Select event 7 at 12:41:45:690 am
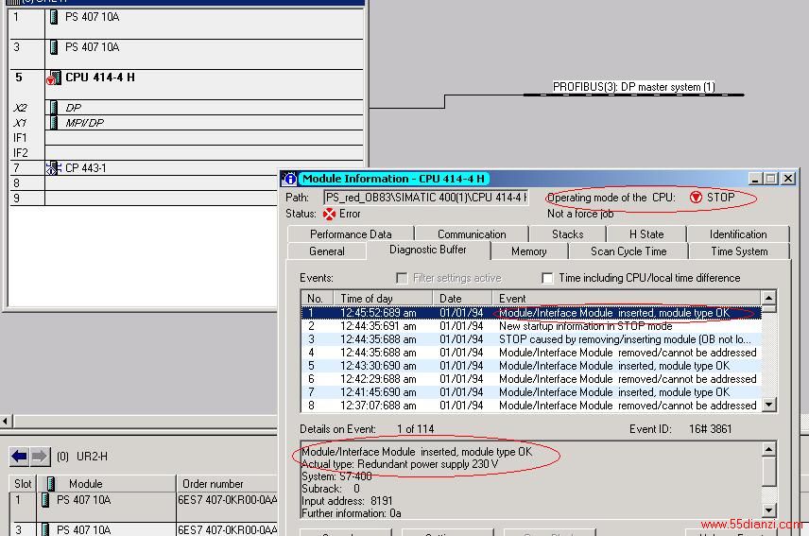Viewport: 809px width, 536px height. [x=531, y=392]
